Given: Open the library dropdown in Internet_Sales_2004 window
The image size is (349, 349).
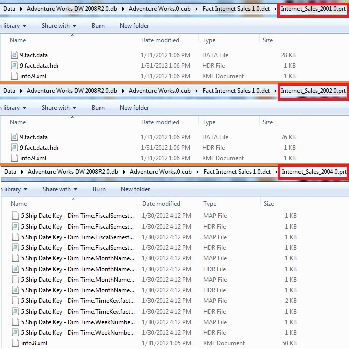Looking at the screenshot, I should pos(14,190).
